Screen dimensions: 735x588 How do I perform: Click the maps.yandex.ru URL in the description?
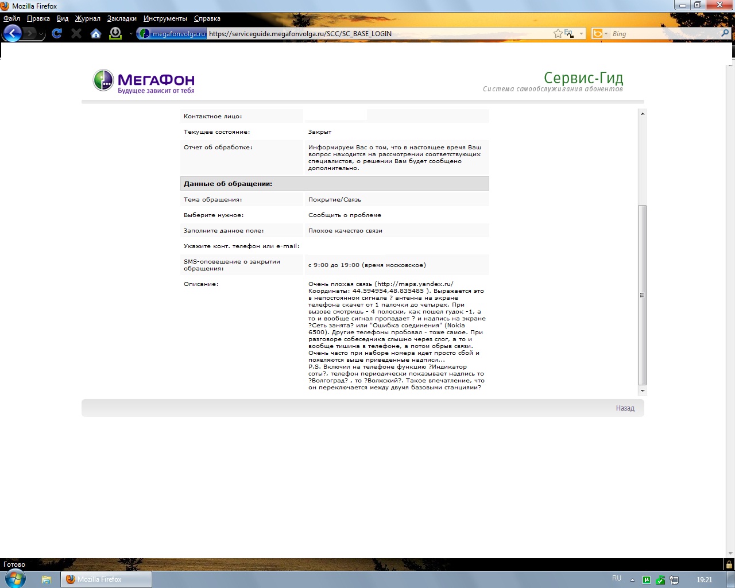(x=416, y=284)
